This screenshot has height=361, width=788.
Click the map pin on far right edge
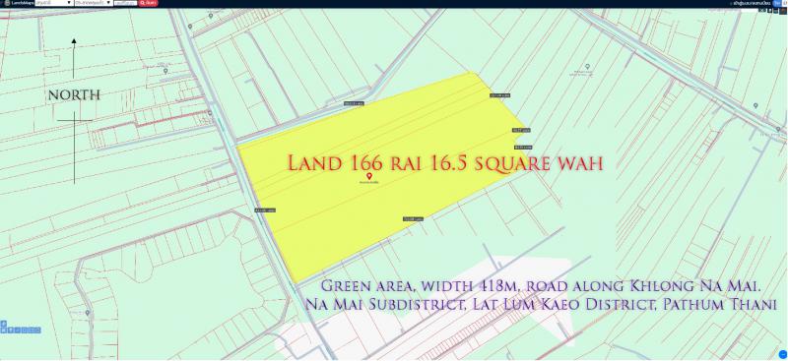755,105
